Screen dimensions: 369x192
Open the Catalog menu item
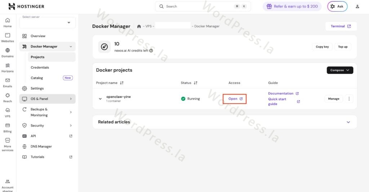pyautogui.click(x=37, y=78)
